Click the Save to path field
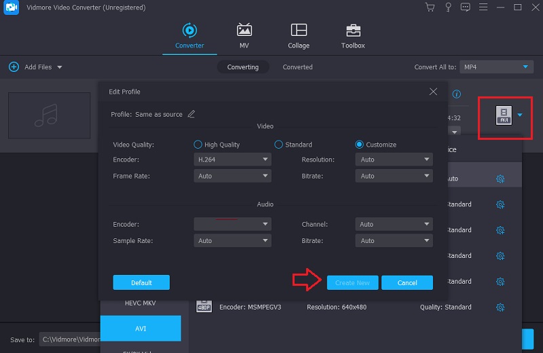This screenshot has height=353, width=543. tap(69, 339)
